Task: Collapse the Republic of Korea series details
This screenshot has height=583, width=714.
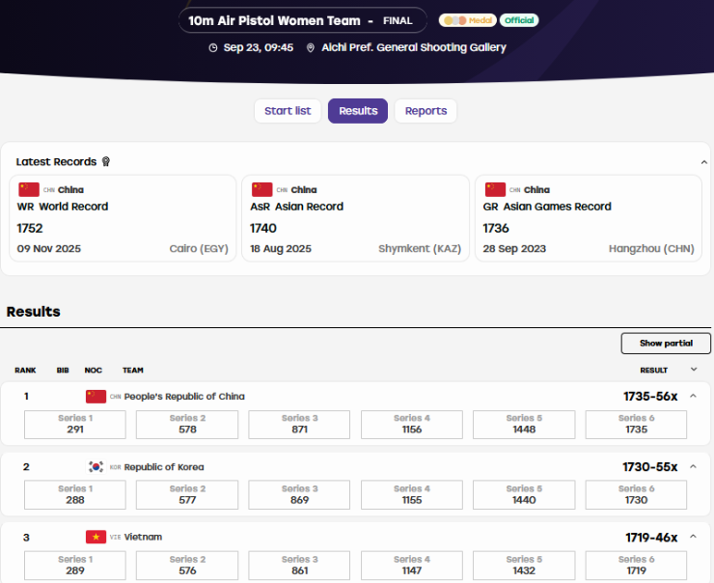Action: point(693,466)
